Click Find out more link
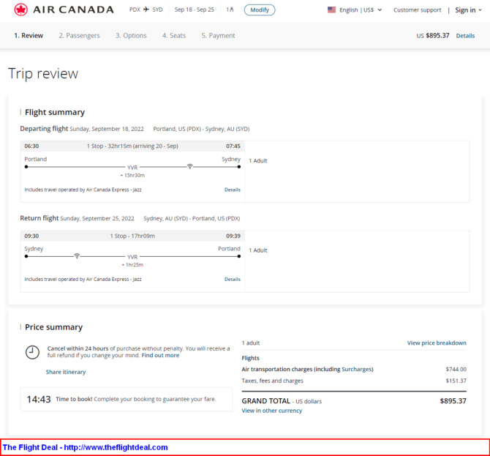The width and height of the screenshot is (490, 456). click(x=160, y=355)
